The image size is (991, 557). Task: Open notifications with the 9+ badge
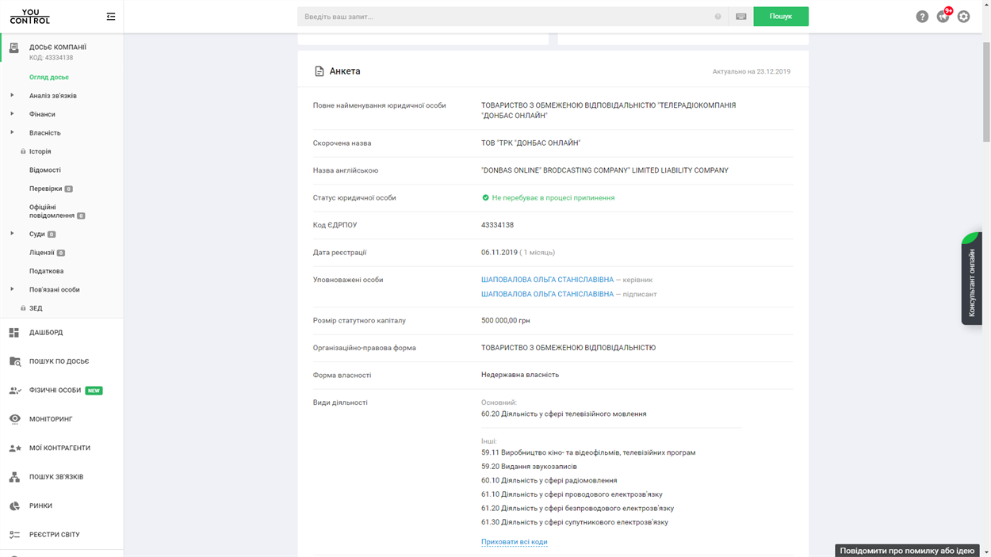(943, 16)
